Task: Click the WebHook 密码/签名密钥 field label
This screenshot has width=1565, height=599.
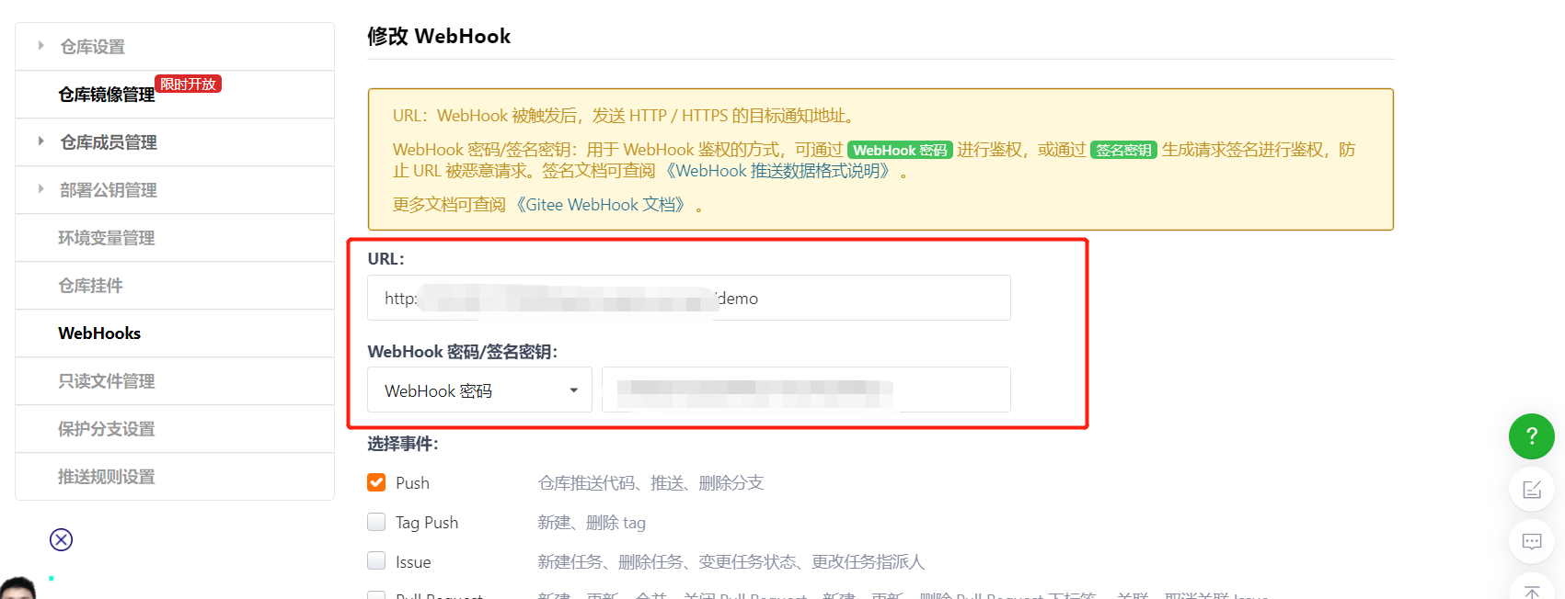Action: pyautogui.click(x=463, y=352)
